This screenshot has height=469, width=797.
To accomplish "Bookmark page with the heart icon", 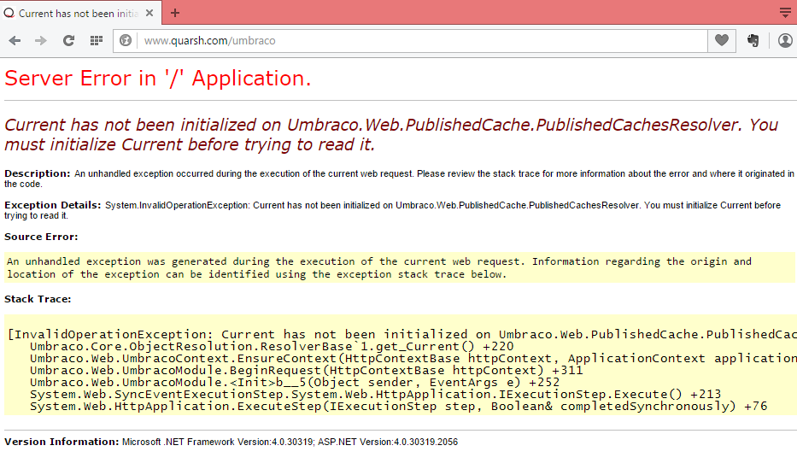I will [721, 40].
